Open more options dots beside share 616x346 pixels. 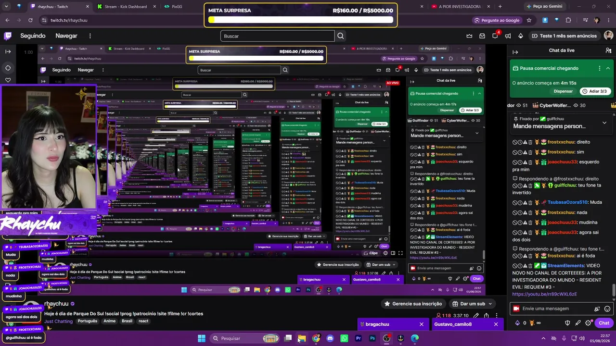(496, 316)
